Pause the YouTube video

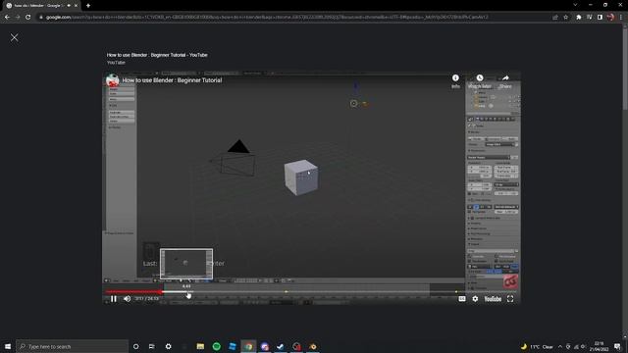tap(114, 299)
